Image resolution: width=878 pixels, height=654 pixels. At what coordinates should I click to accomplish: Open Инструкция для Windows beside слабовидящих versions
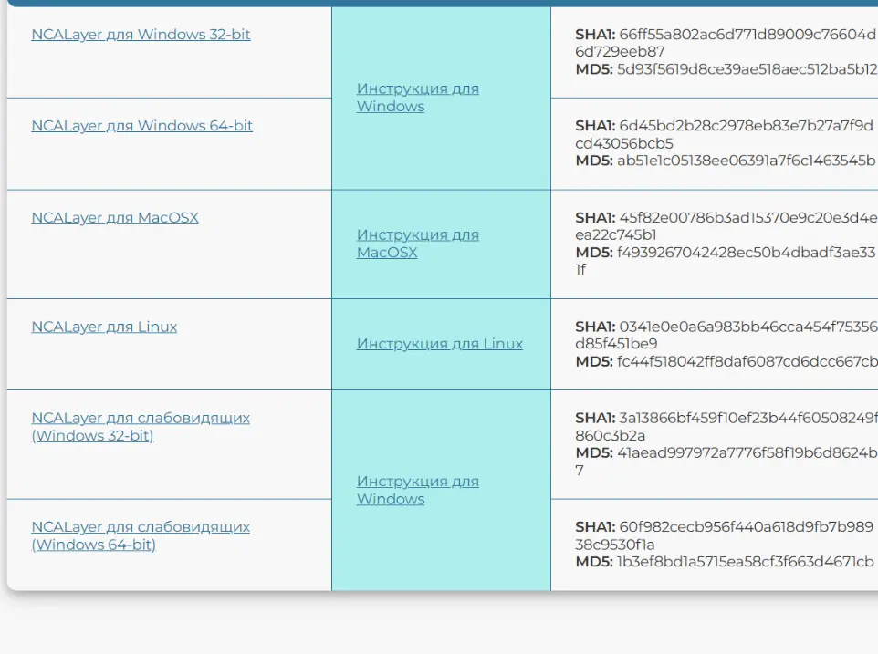pyautogui.click(x=417, y=490)
